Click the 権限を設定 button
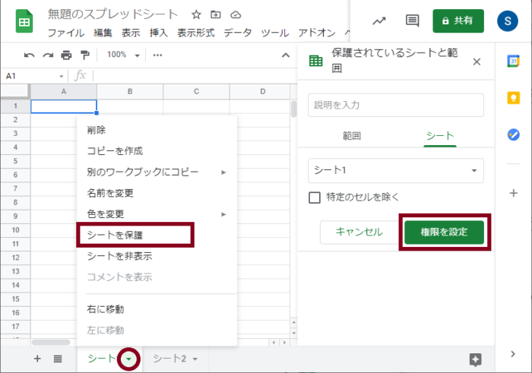Image resolution: width=532 pixels, height=373 pixels. [x=444, y=232]
